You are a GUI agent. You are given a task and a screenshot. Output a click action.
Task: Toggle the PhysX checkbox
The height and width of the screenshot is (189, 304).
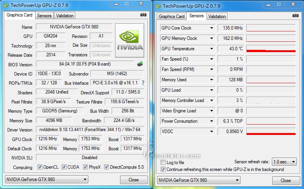tap(85, 167)
